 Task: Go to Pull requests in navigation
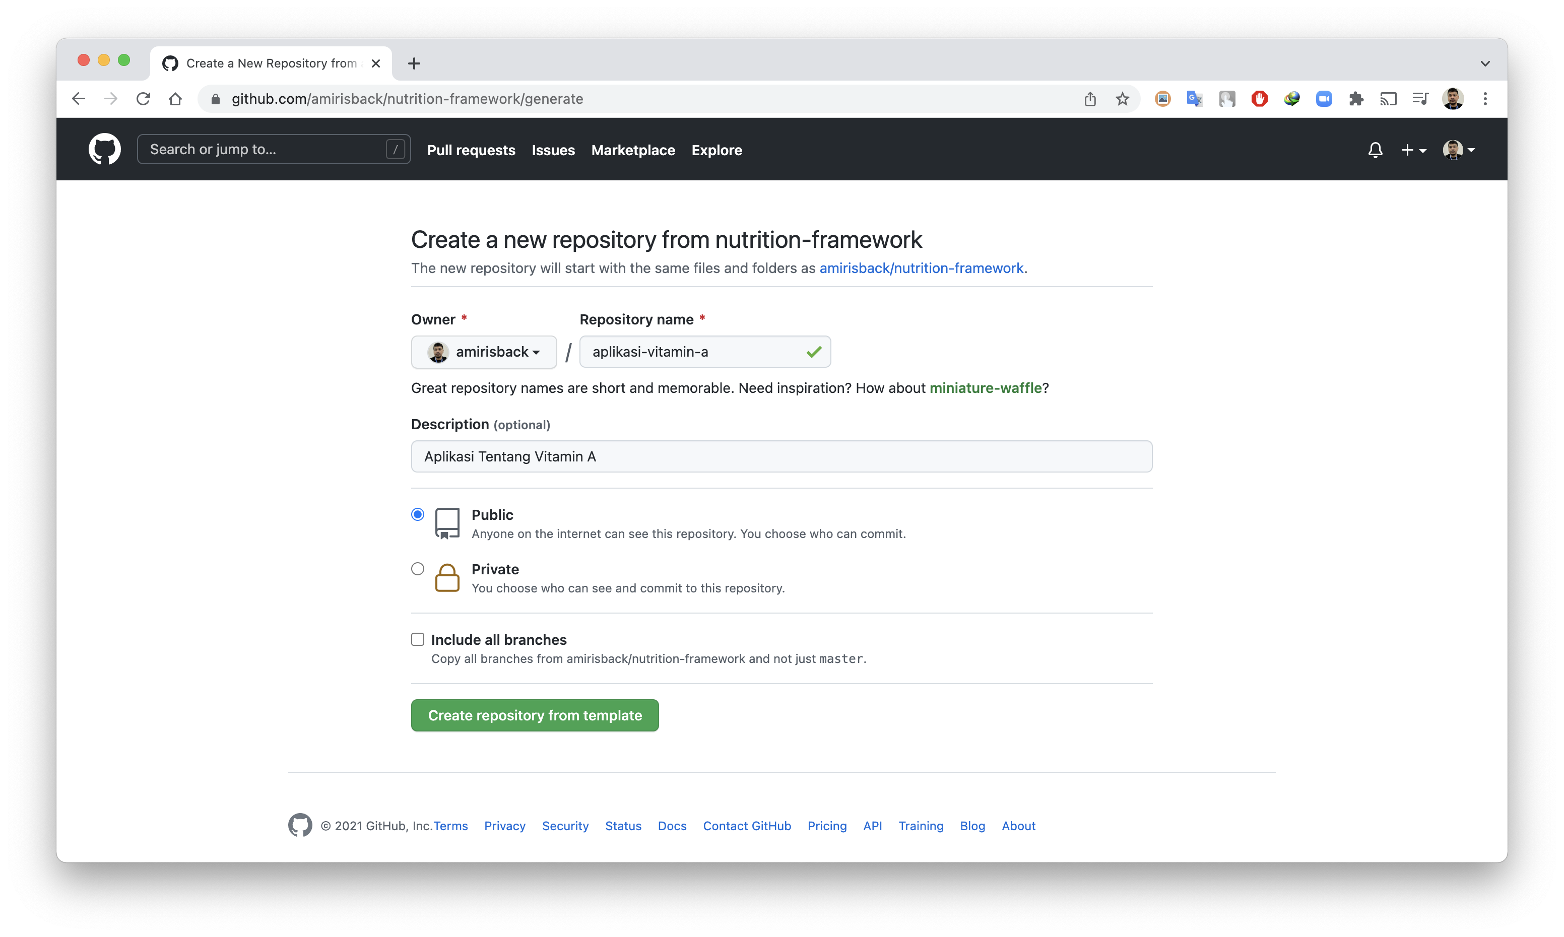pos(471,150)
